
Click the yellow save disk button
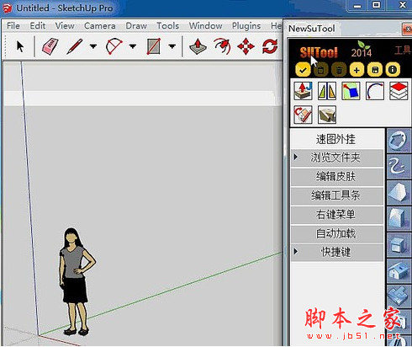[x=375, y=70]
